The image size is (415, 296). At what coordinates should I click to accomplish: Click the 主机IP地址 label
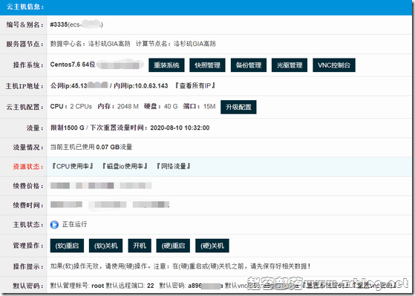[x=24, y=86]
